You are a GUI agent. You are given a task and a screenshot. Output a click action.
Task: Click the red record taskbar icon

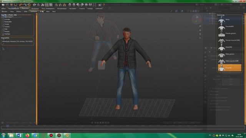coord(51,135)
